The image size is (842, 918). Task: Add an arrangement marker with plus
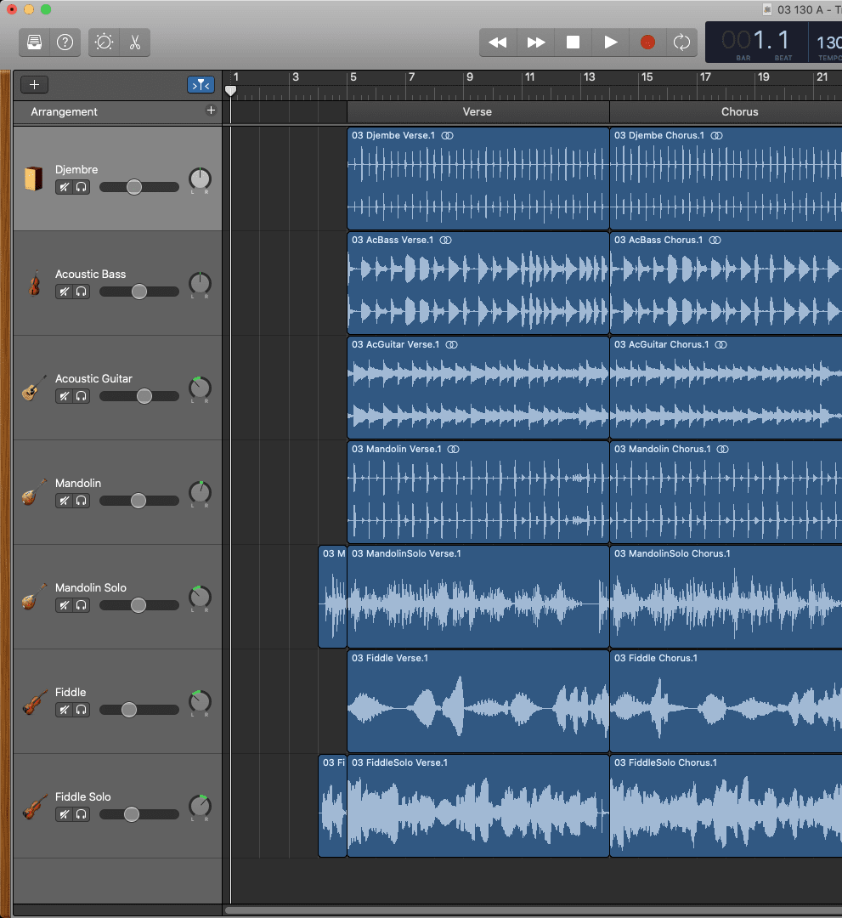211,110
